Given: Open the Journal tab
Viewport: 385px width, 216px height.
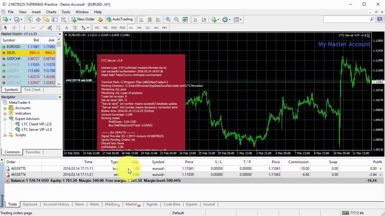Looking at the screenshot, I should pyautogui.click(x=209, y=204).
